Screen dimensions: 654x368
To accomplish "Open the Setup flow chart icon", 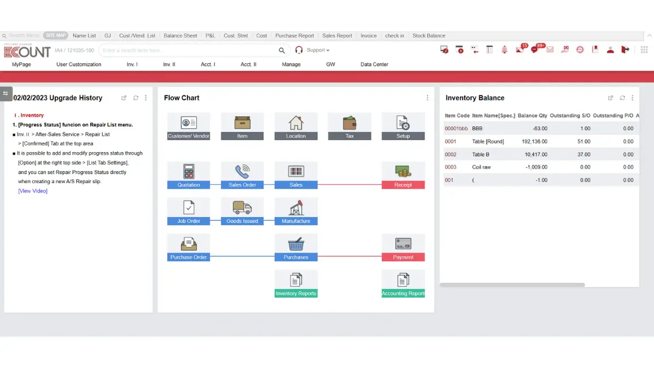I will click(403, 126).
